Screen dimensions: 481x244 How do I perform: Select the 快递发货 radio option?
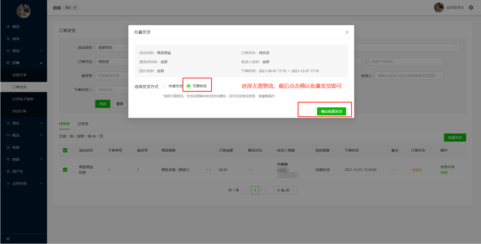point(172,86)
